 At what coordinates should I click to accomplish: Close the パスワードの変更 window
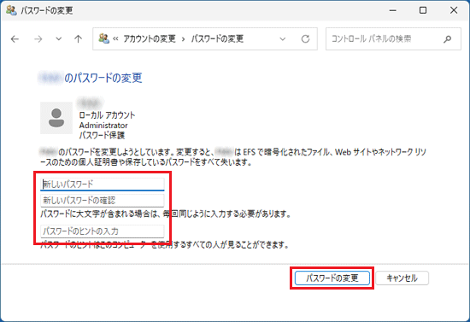[x=454, y=10]
